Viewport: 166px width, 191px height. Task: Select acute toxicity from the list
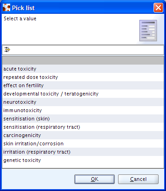point(83,69)
